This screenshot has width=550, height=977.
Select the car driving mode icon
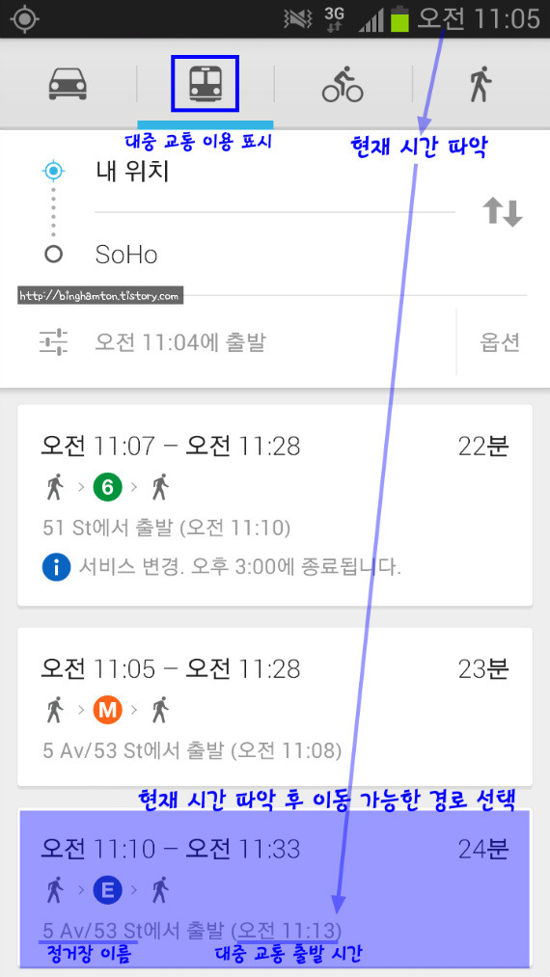[x=68, y=84]
